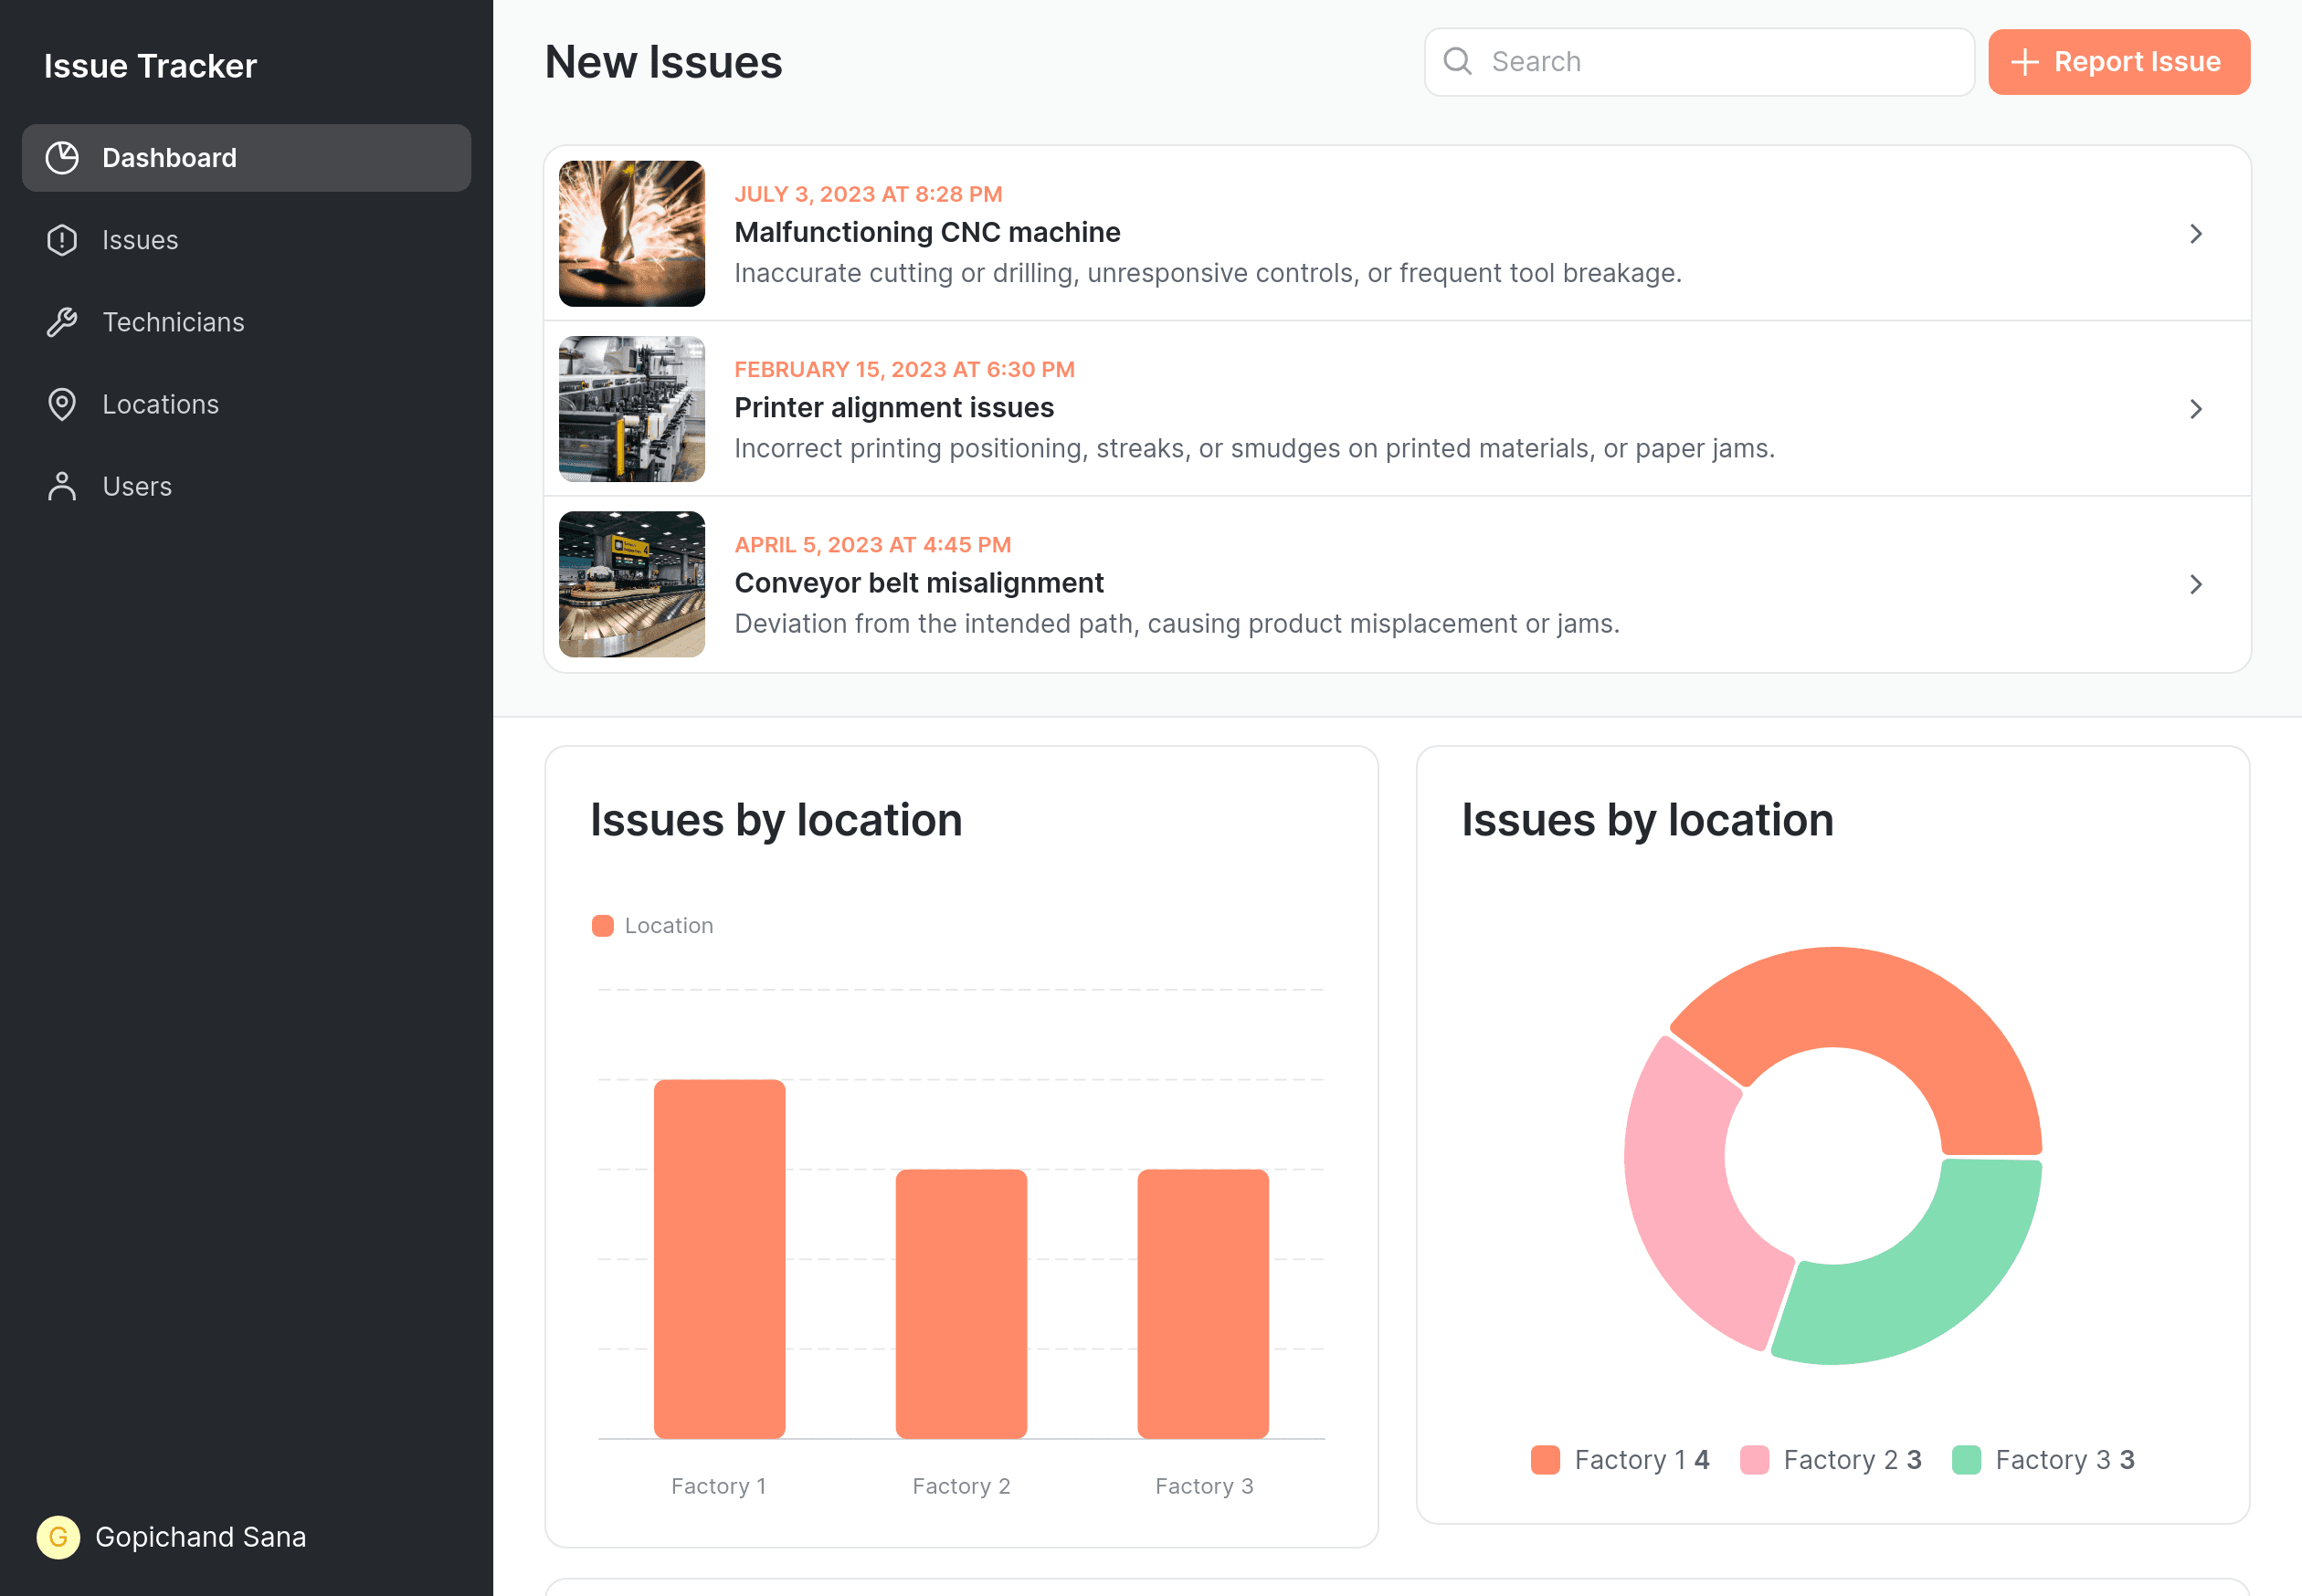Open the Technicians section
The image size is (2302, 1596).
click(x=246, y=322)
